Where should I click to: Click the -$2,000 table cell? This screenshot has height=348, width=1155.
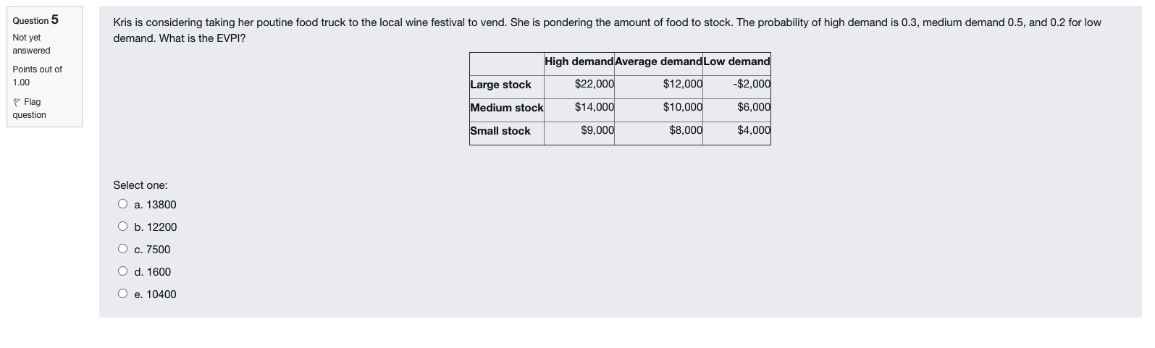(752, 84)
